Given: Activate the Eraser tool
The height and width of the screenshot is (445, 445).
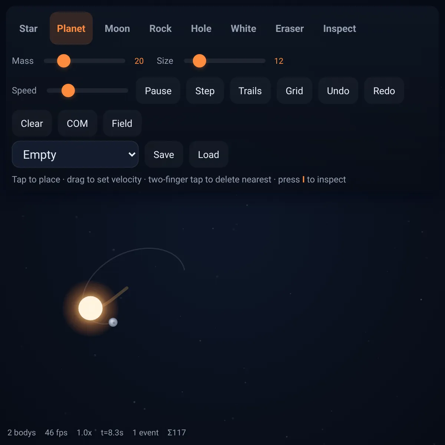Looking at the screenshot, I should [x=290, y=29].
